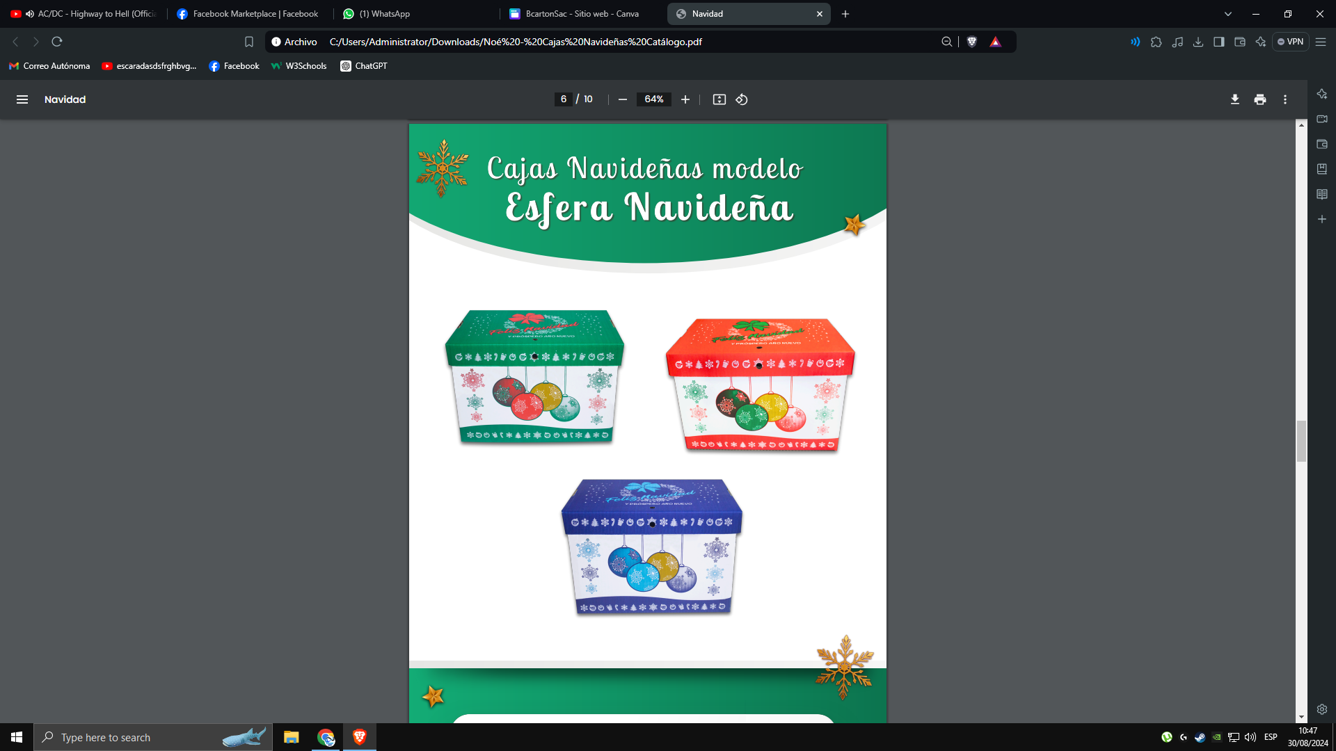The width and height of the screenshot is (1336, 751).
Task: Click the page number input field
Action: pyautogui.click(x=564, y=99)
